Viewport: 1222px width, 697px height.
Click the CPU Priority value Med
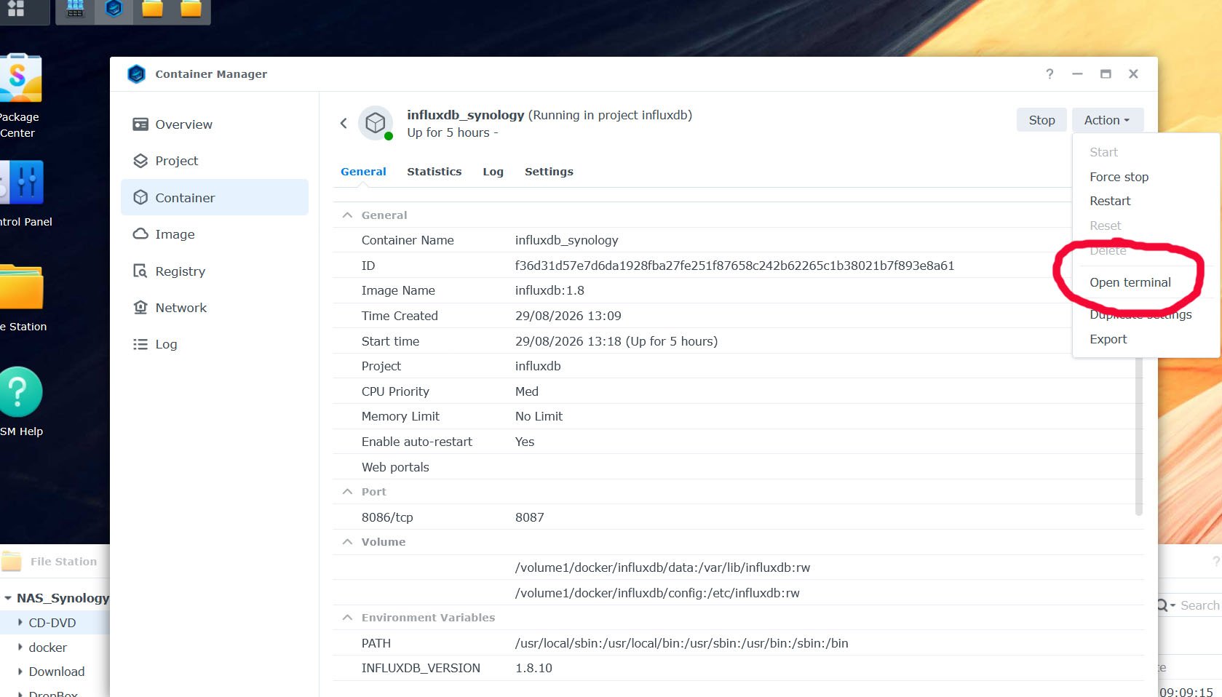pos(527,391)
